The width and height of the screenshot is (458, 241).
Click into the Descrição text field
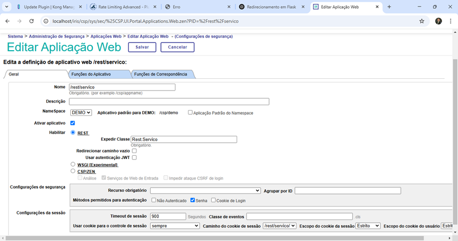(169, 101)
